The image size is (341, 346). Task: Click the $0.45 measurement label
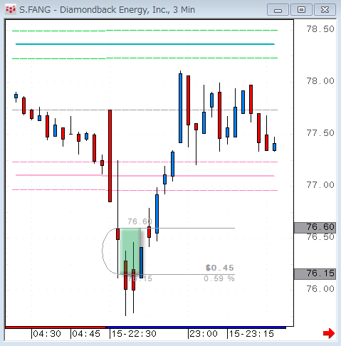pyautogui.click(x=220, y=268)
